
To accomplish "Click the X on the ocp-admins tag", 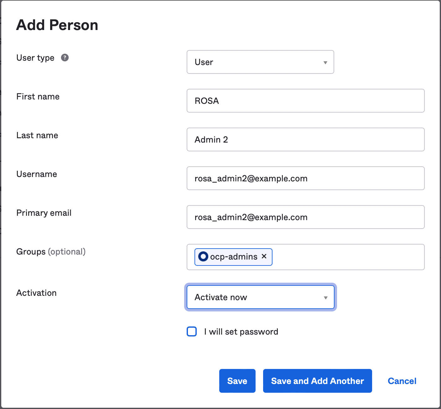I will tap(264, 257).
